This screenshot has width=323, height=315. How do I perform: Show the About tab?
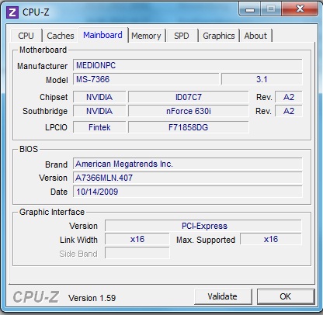pos(255,36)
